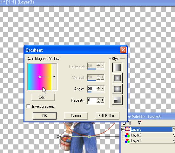Image resolution: width=175 pixels, height=153 pixels.
Task: Click the Layer3 vector layer icon
Action: click(127, 129)
